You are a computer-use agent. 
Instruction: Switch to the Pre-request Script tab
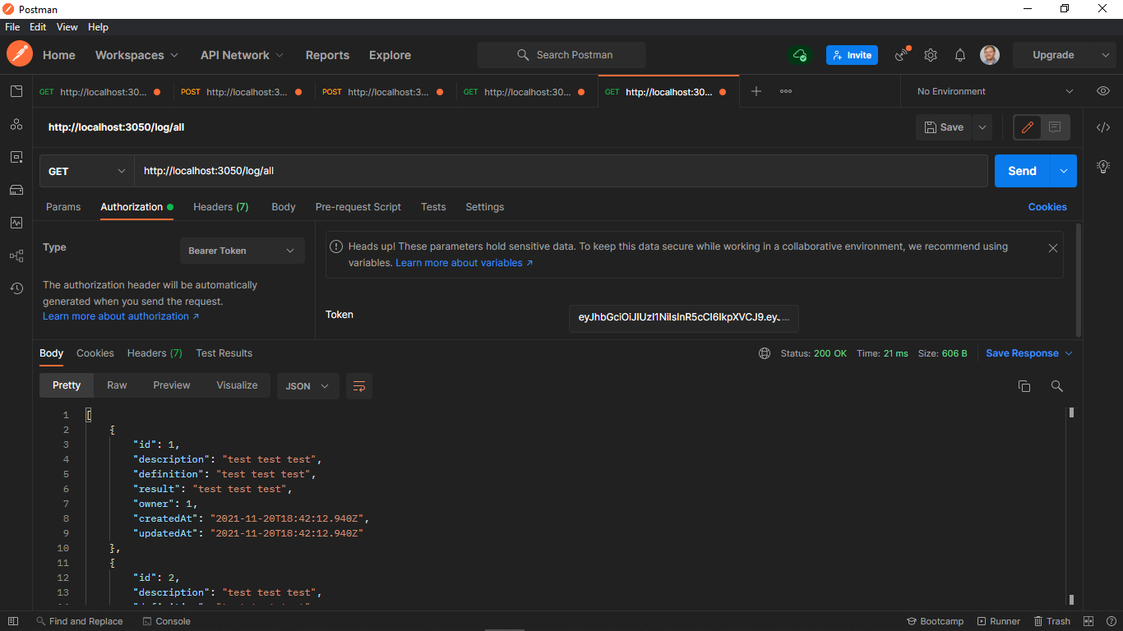tap(358, 207)
